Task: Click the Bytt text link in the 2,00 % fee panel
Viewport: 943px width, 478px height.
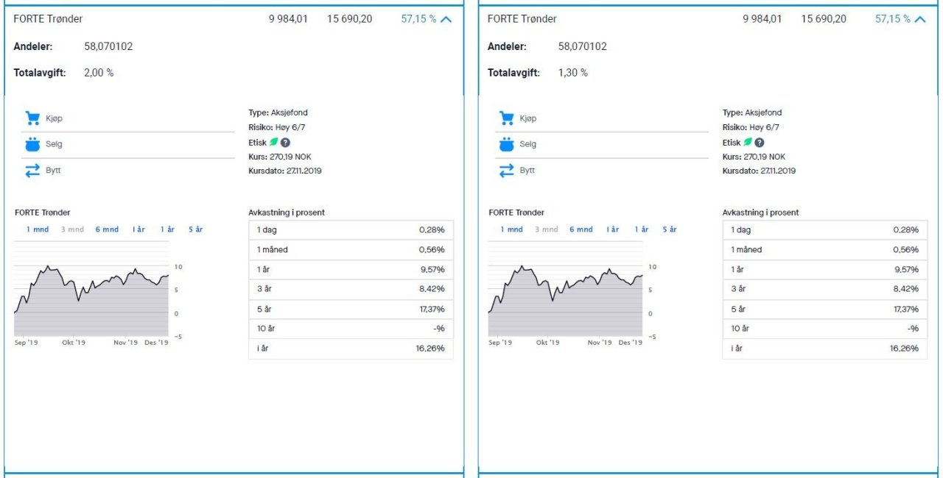Action: [x=54, y=171]
